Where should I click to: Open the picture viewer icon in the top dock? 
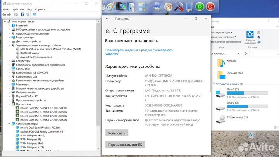(x=157, y=7)
